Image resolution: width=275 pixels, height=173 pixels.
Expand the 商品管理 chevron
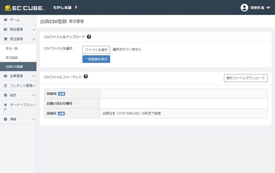tap(34, 30)
